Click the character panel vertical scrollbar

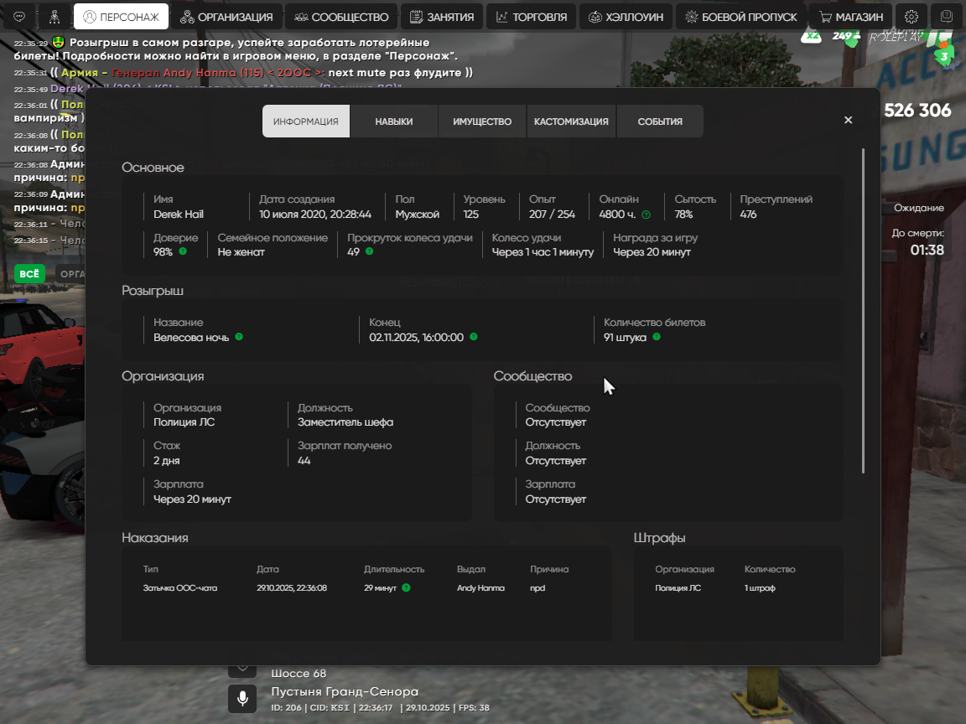point(863,310)
